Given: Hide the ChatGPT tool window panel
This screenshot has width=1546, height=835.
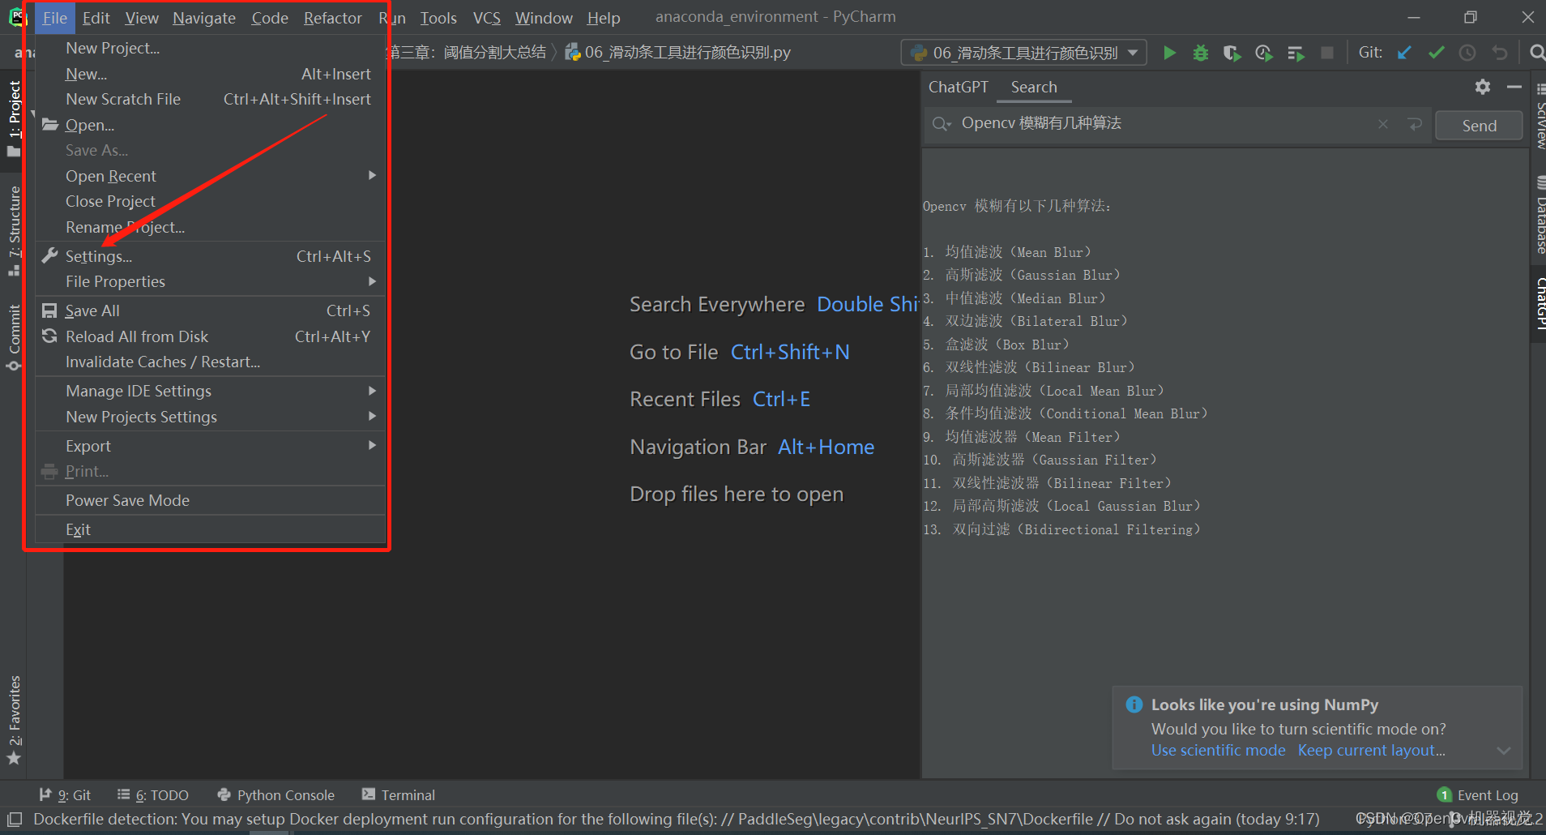Looking at the screenshot, I should click(1514, 87).
